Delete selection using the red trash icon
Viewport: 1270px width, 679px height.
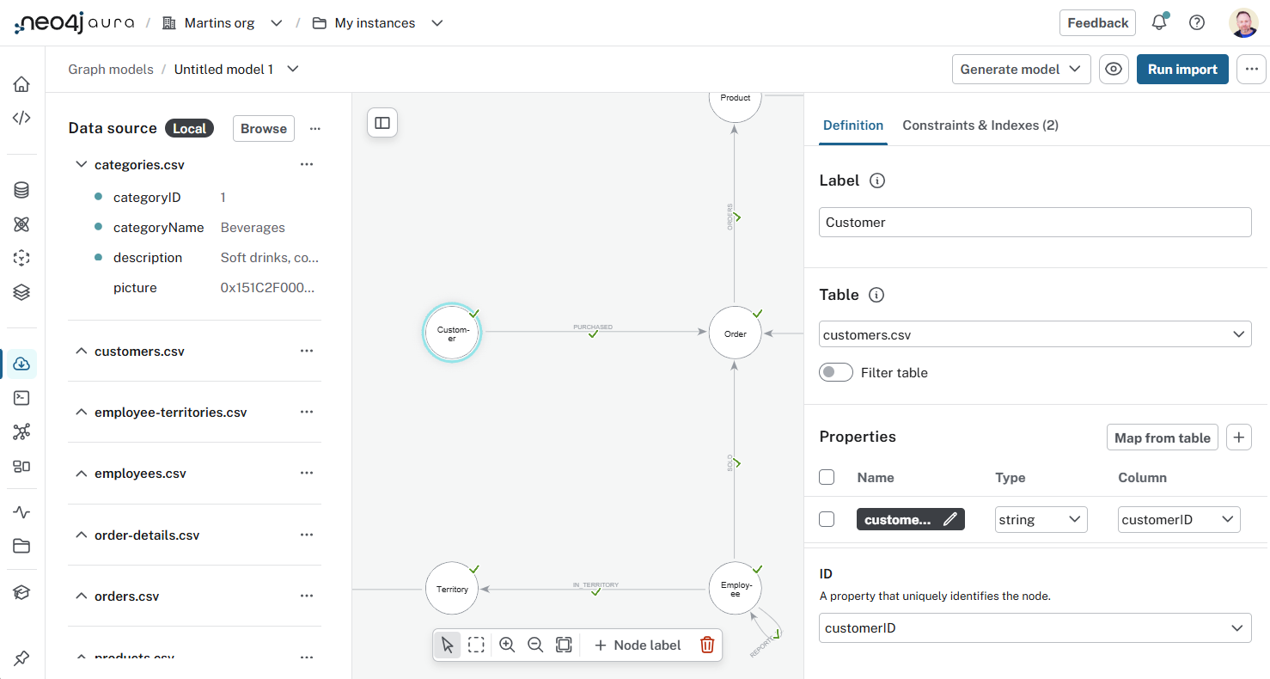tap(706, 645)
